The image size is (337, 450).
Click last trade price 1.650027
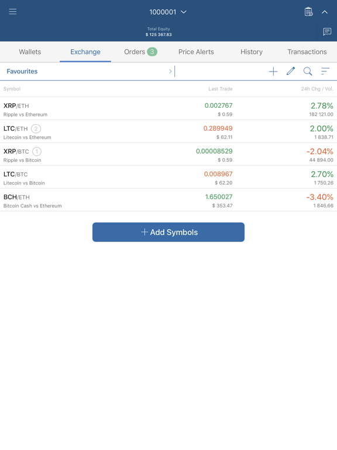point(219,197)
